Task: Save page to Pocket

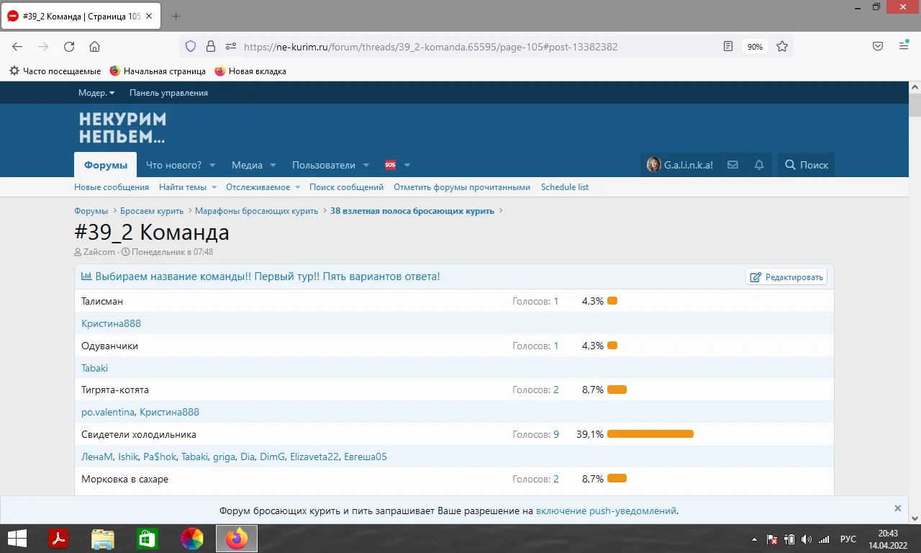Action: [x=878, y=47]
